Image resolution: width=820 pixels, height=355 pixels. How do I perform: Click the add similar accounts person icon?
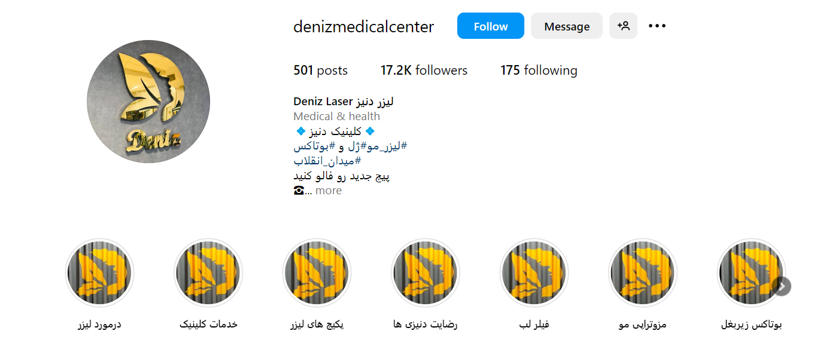pyautogui.click(x=623, y=26)
